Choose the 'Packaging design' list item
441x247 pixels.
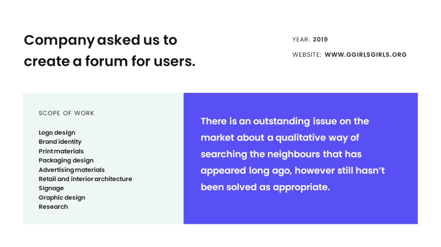tap(66, 160)
